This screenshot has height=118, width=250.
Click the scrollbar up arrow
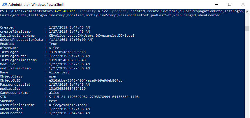(247, 12)
